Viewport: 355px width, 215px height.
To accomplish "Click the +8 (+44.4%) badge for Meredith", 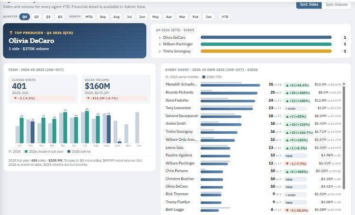I will (x=297, y=85).
